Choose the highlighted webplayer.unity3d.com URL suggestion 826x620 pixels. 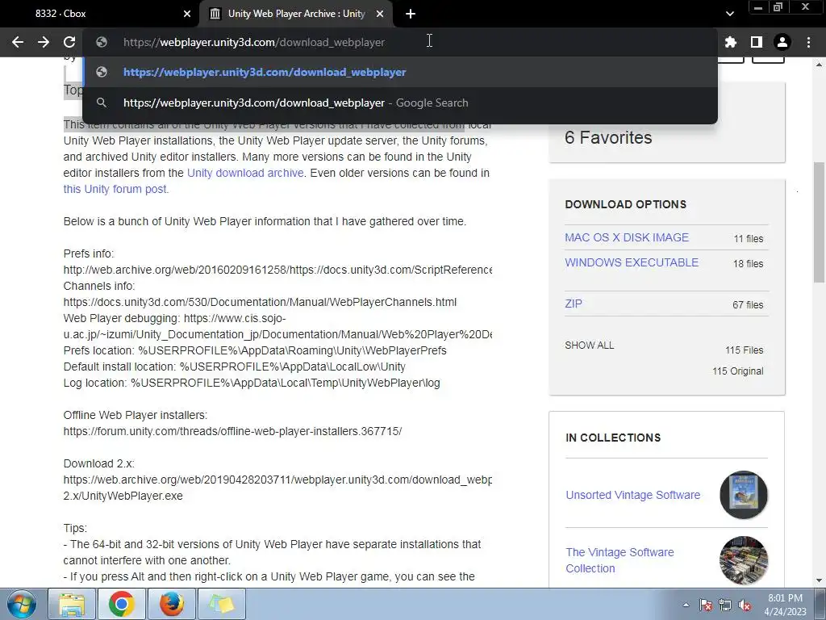tap(400, 72)
